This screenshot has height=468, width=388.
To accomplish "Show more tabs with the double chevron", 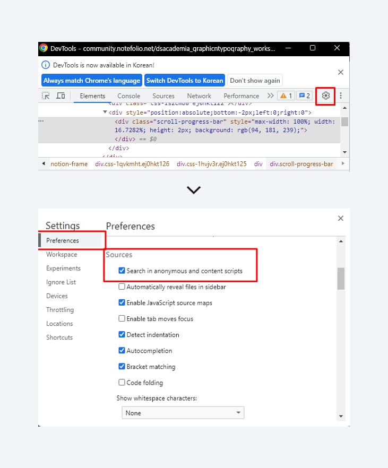I will [x=270, y=96].
